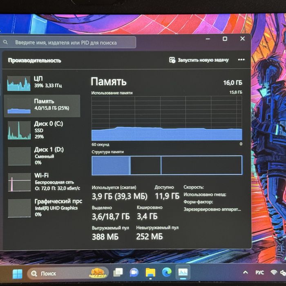Screen dimensions: 286x286
Task: Click the Task Manager taskbar icon
Action: click(183, 272)
